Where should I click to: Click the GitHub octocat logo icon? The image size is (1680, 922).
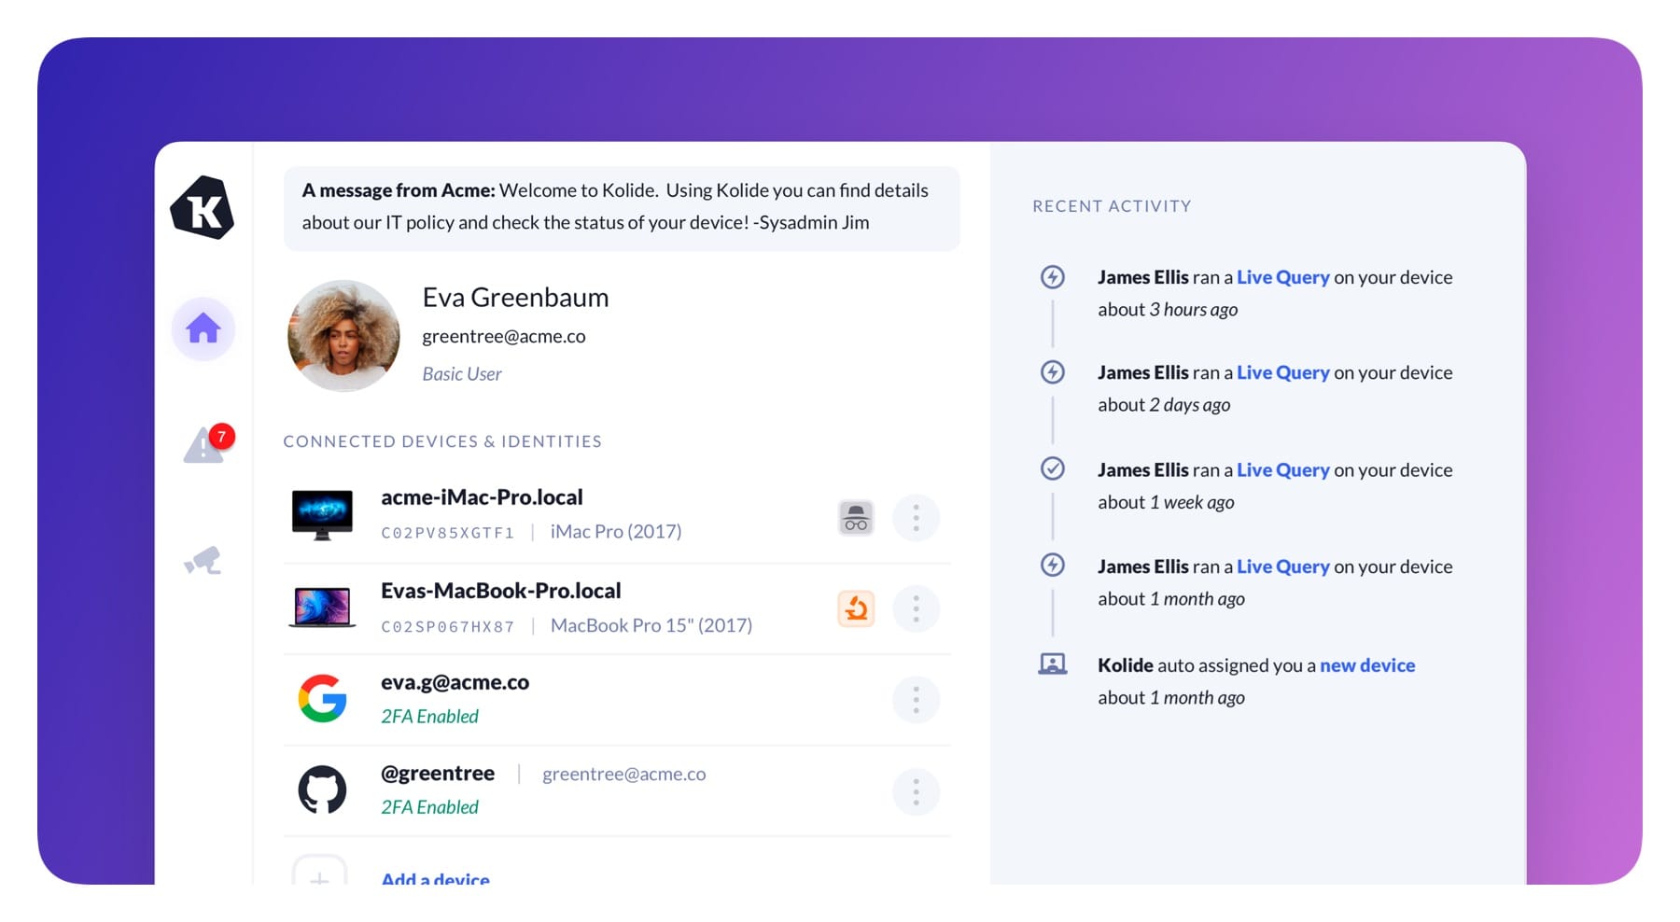click(322, 790)
